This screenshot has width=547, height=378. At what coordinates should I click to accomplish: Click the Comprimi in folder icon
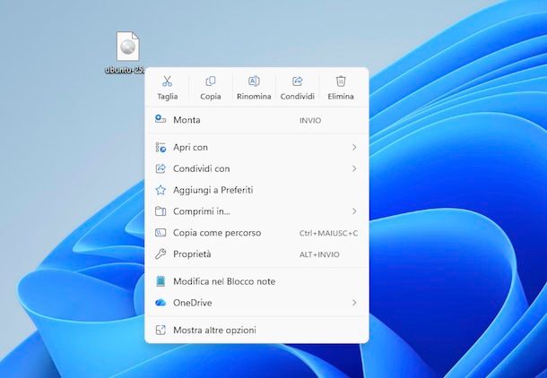[x=161, y=211]
